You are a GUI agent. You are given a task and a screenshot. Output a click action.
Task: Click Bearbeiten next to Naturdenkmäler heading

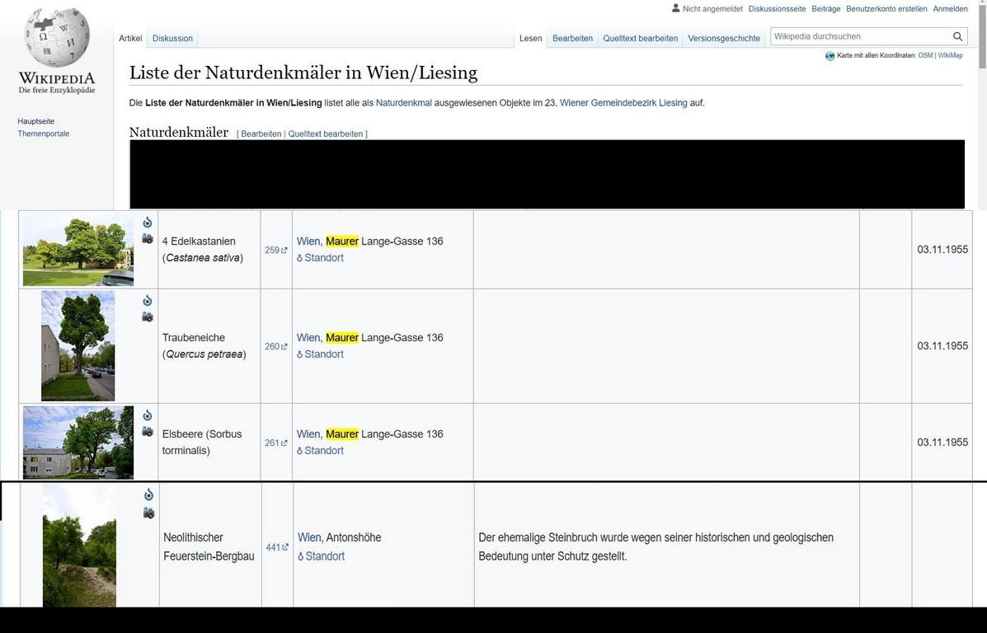(x=261, y=134)
